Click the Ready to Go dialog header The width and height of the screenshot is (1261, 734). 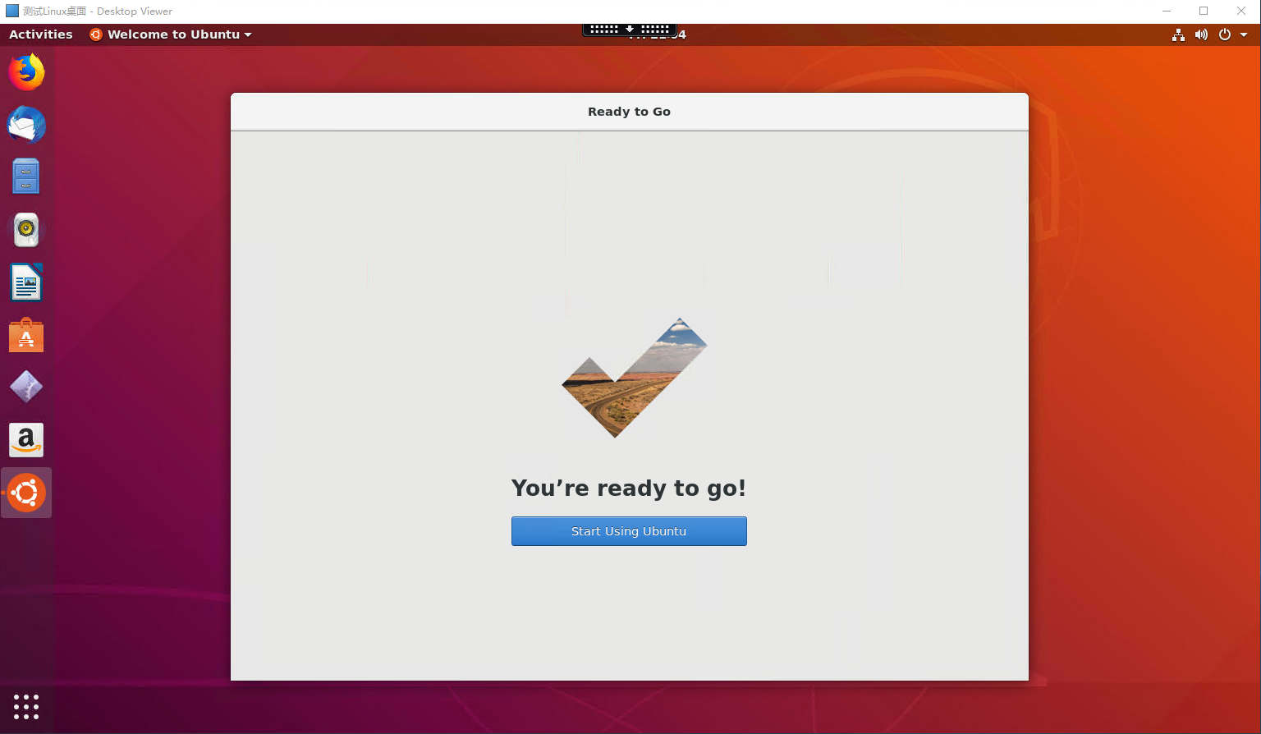629,112
